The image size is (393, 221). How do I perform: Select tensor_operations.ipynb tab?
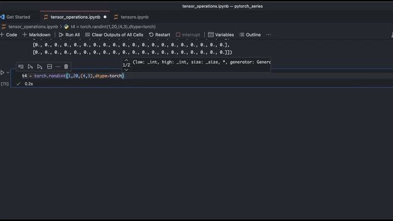[75, 17]
